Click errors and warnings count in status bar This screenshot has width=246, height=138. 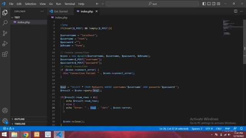(x=8, y=128)
